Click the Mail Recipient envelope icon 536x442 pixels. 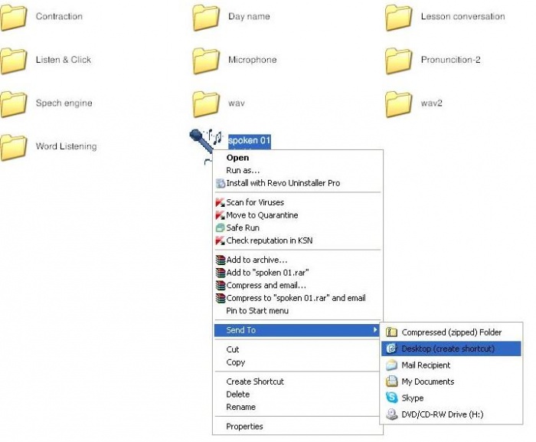[391, 365]
